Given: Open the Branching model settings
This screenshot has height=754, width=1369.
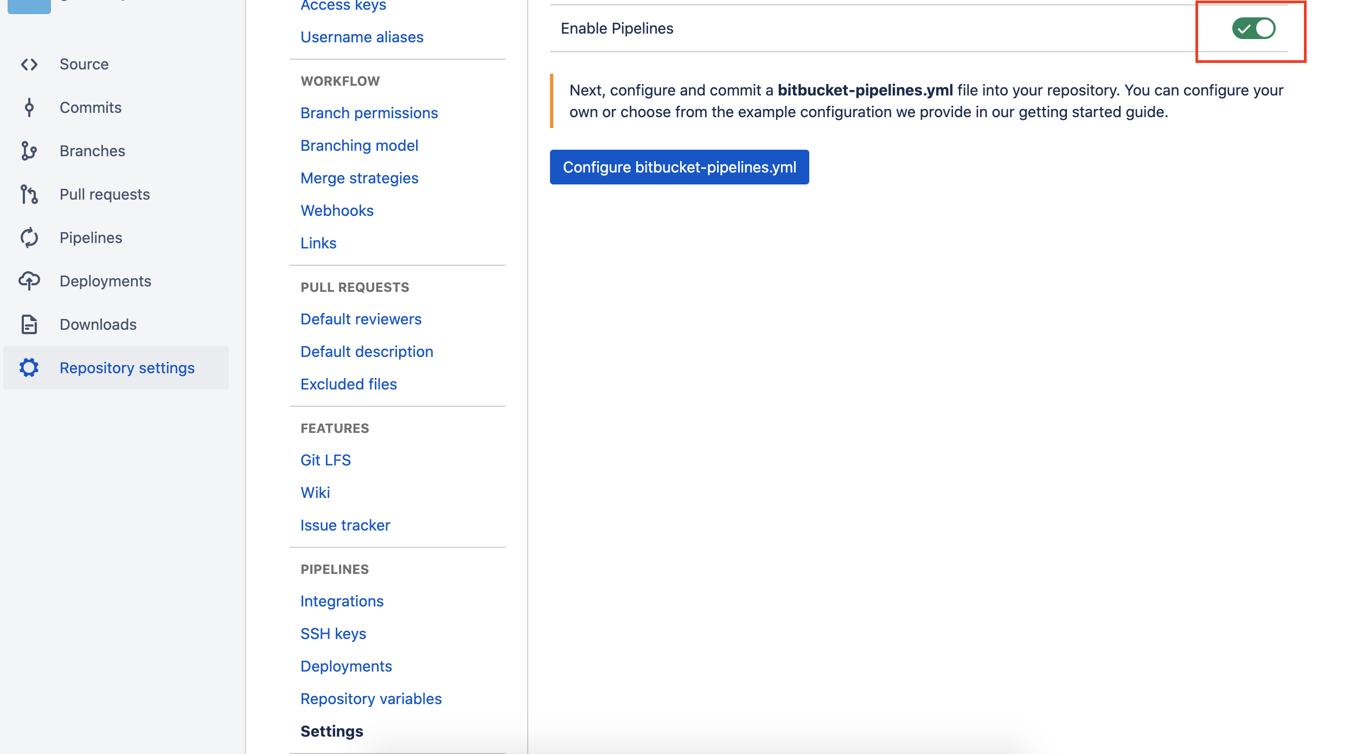Looking at the screenshot, I should tap(359, 145).
